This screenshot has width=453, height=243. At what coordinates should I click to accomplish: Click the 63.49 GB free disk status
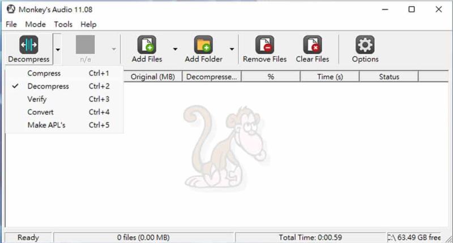414,237
